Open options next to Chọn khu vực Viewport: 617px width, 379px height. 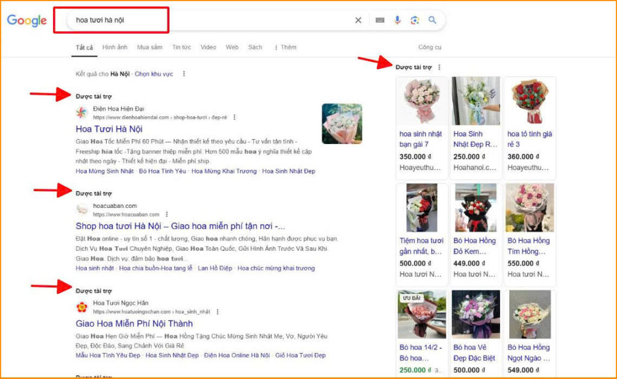coord(184,74)
